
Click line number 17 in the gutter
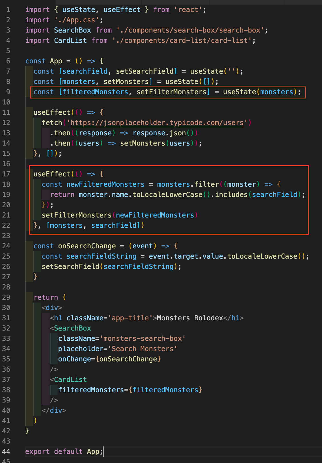tap(6, 174)
